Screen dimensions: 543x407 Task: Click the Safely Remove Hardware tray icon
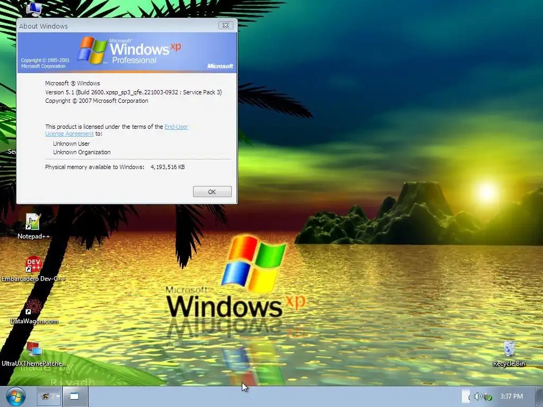(487, 396)
